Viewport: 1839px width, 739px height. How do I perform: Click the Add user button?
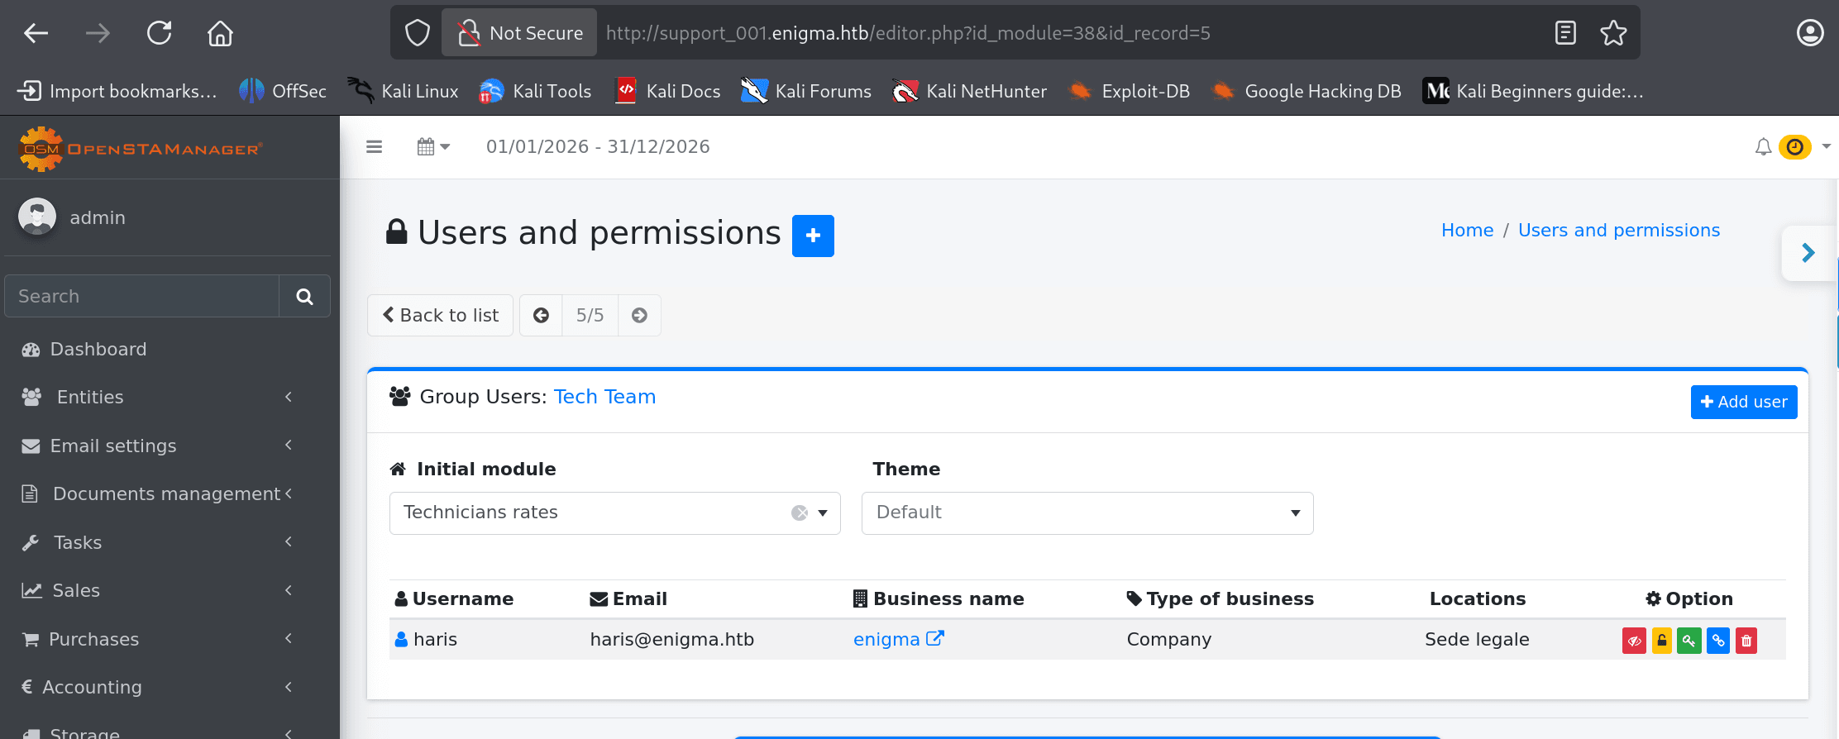tap(1744, 403)
